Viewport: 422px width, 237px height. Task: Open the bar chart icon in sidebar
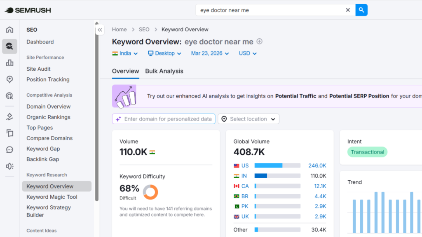[9, 63]
